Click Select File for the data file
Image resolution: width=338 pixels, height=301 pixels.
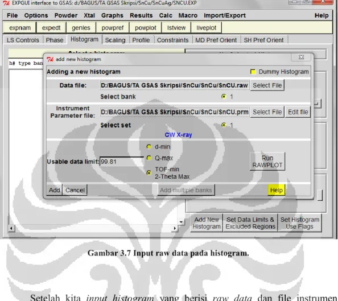pos(267,85)
